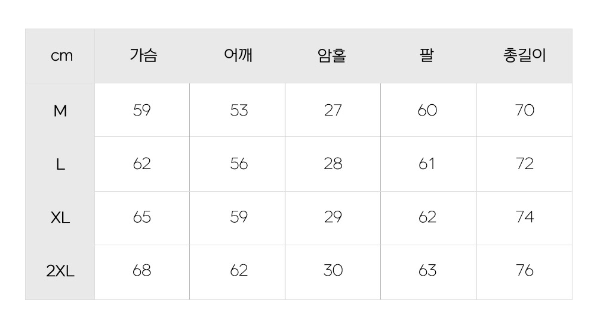Select the XL size row label
The width and height of the screenshot is (597, 328).
pos(60,218)
